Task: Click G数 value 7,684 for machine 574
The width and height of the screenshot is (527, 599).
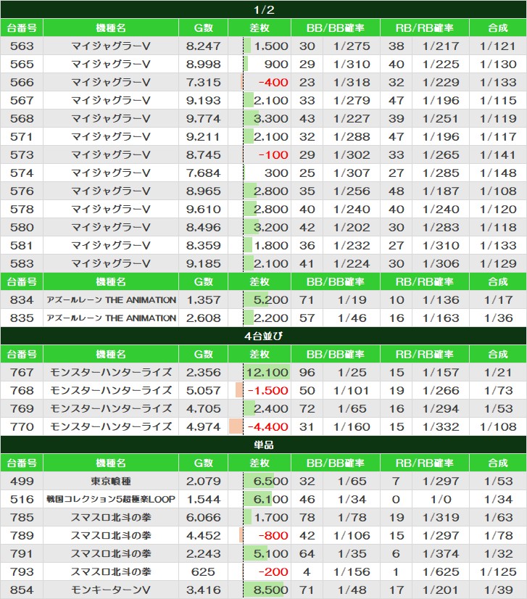Action: 203,173
